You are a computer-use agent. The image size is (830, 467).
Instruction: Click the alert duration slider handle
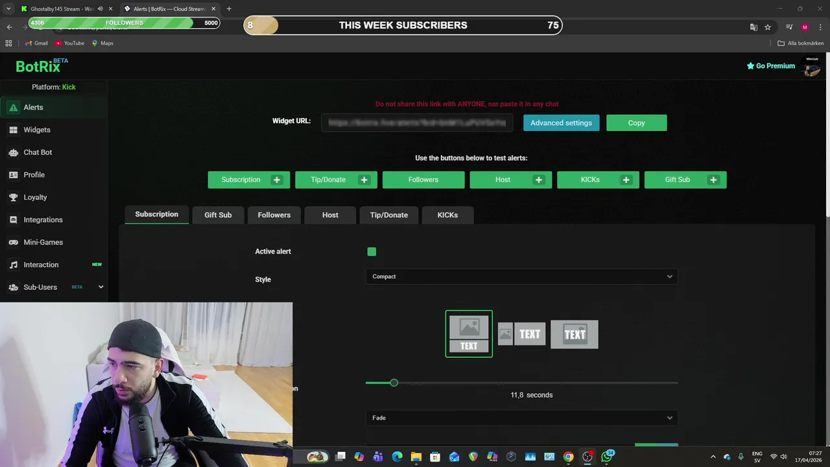click(x=394, y=383)
